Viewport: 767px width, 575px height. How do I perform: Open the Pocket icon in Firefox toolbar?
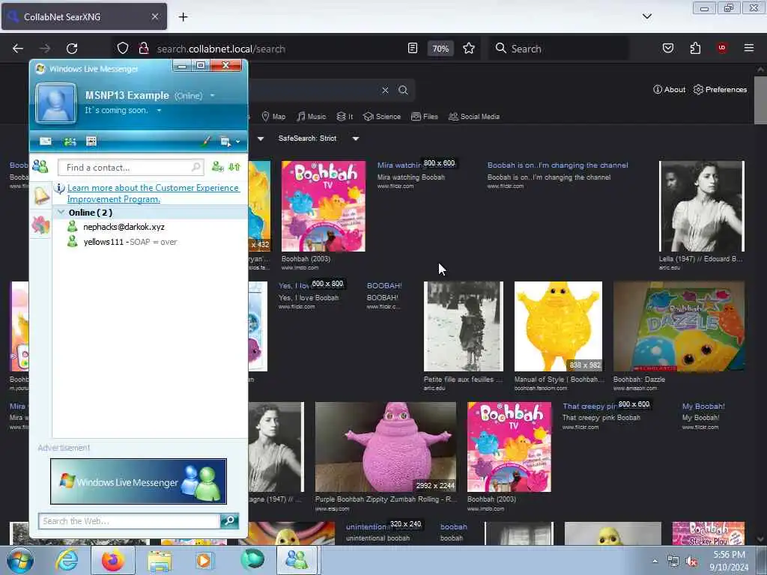click(x=668, y=48)
